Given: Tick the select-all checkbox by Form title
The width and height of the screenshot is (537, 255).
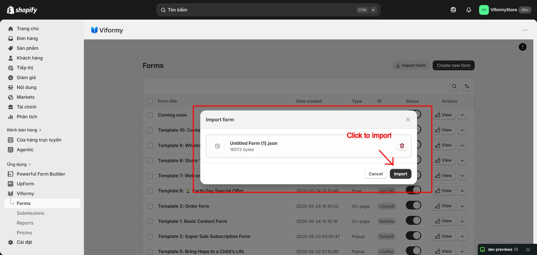Looking at the screenshot, I should (x=150, y=101).
